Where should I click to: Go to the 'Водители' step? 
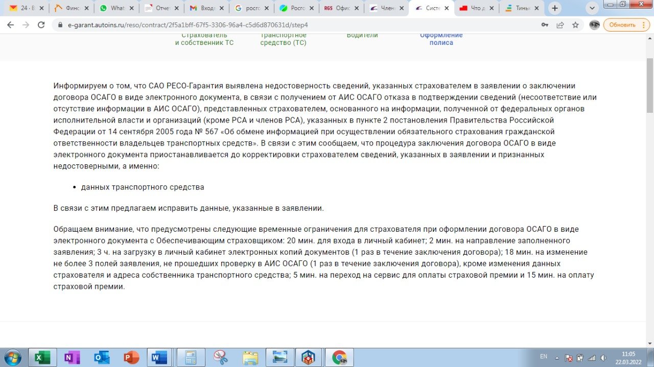click(x=362, y=35)
